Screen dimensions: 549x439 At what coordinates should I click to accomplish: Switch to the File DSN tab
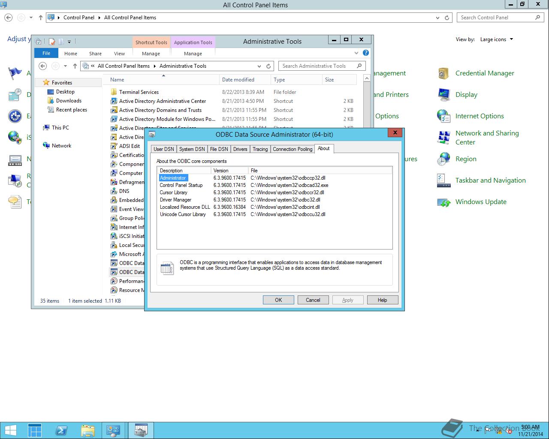[219, 149]
